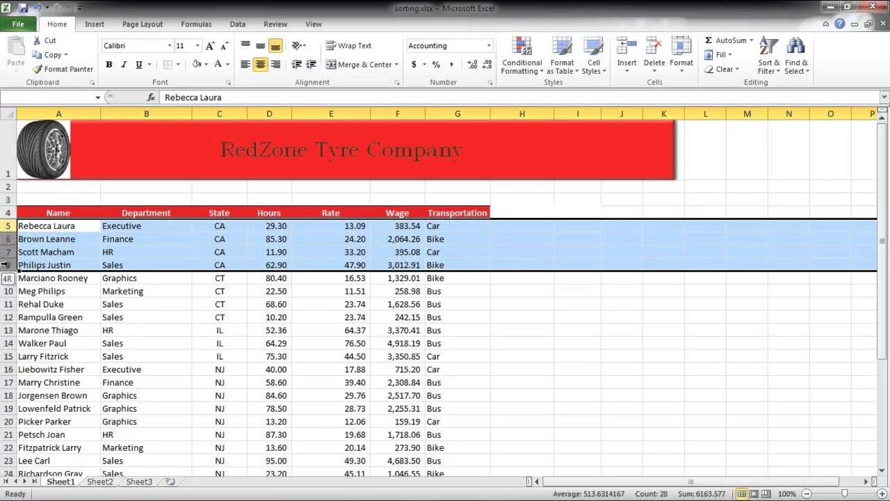Open Borders dropdown arrow
The width and height of the screenshot is (890, 501).
(178, 65)
